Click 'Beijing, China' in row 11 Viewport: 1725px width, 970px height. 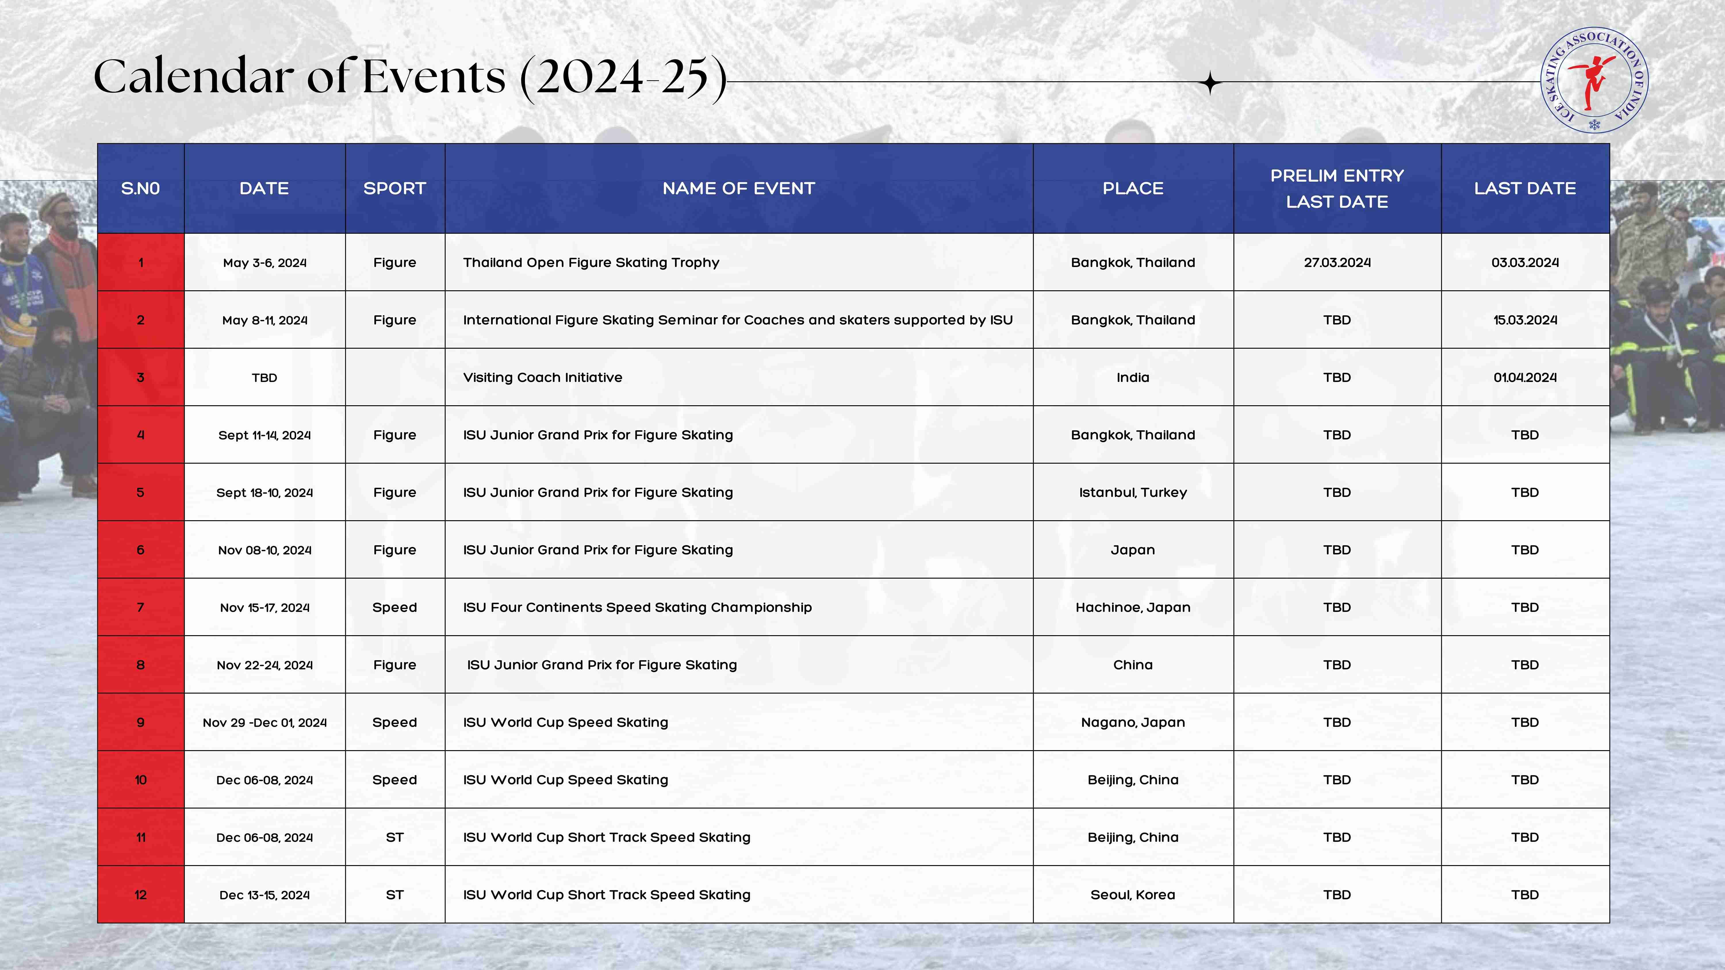1133,838
